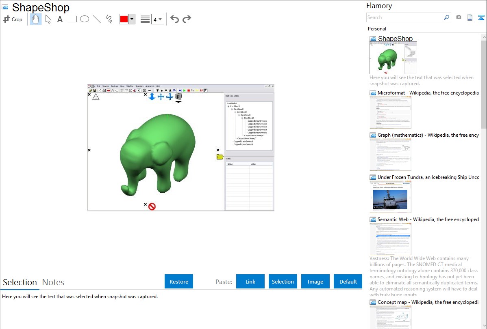Open the Microformat - Wikipedia snapshot title
Image resolution: width=487 pixels, height=329 pixels.
click(x=428, y=93)
